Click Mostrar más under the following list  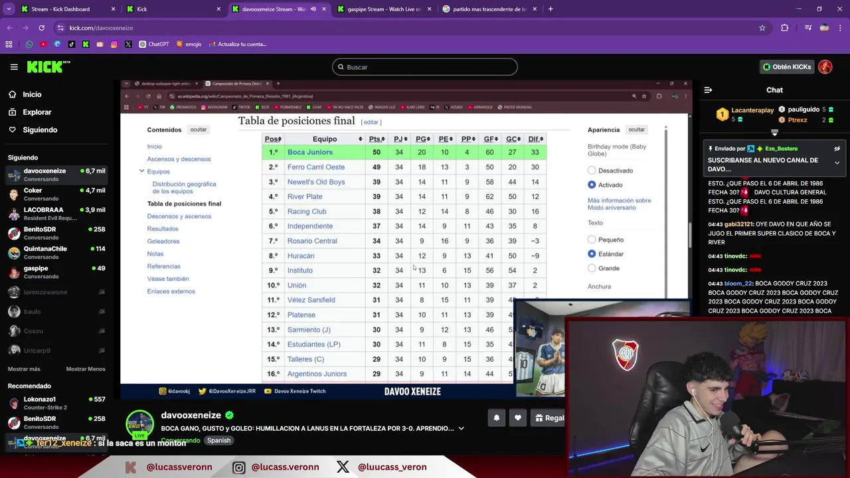click(24, 369)
